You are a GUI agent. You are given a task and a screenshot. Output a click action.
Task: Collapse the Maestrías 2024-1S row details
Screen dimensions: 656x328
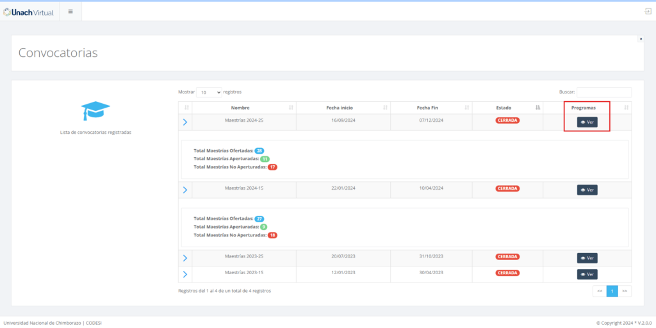coord(185,190)
